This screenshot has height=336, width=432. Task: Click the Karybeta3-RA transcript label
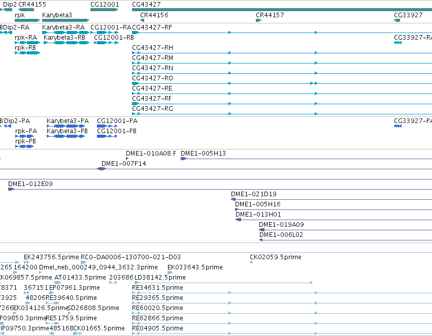[63, 27]
